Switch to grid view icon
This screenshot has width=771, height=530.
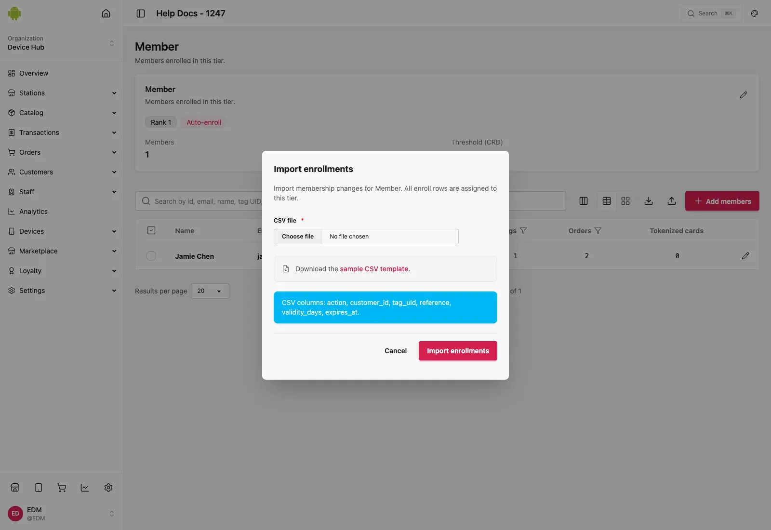coord(625,201)
